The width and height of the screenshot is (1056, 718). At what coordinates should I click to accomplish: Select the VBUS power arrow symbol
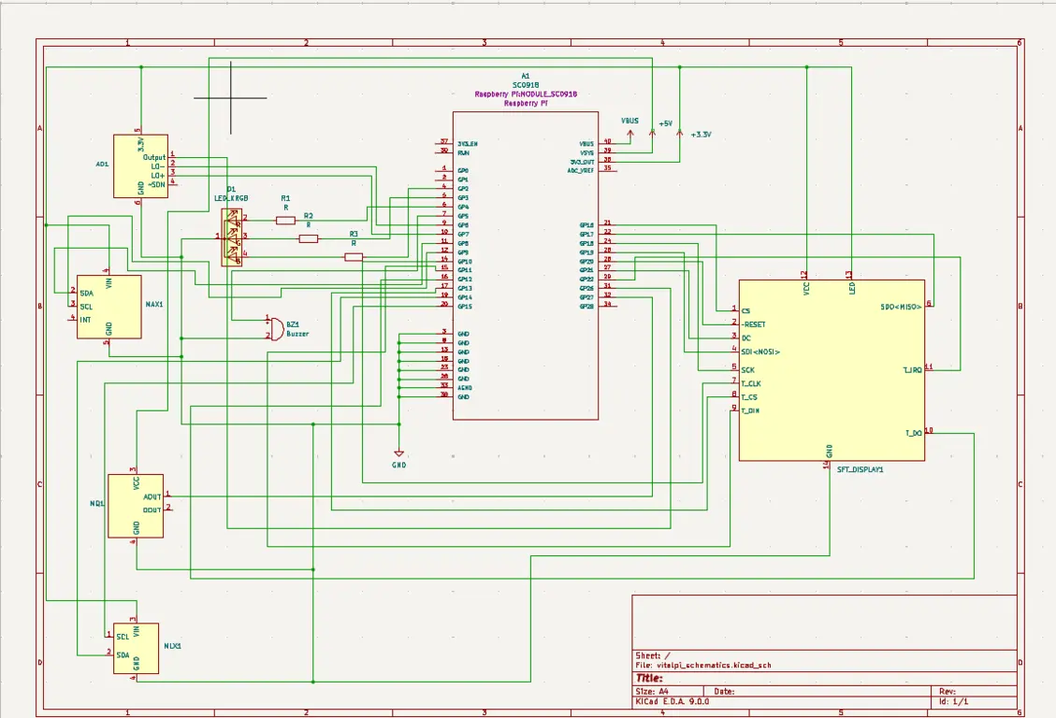(x=630, y=136)
